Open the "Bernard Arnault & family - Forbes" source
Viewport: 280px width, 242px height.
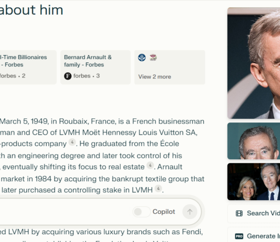[95, 67]
